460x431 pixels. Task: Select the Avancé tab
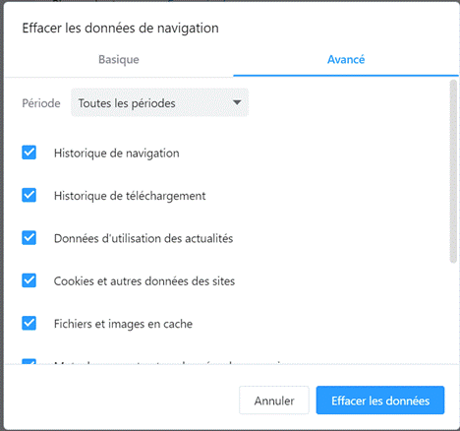pyautogui.click(x=346, y=60)
